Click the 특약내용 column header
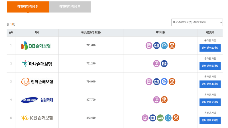The height and width of the screenshot is (128, 228). click(x=160, y=32)
